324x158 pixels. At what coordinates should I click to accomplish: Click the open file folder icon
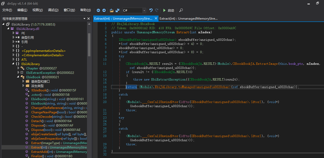pos(112,10)
